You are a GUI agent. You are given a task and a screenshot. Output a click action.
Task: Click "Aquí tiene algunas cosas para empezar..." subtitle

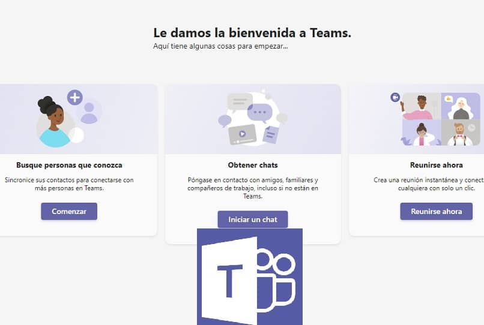[x=220, y=46]
